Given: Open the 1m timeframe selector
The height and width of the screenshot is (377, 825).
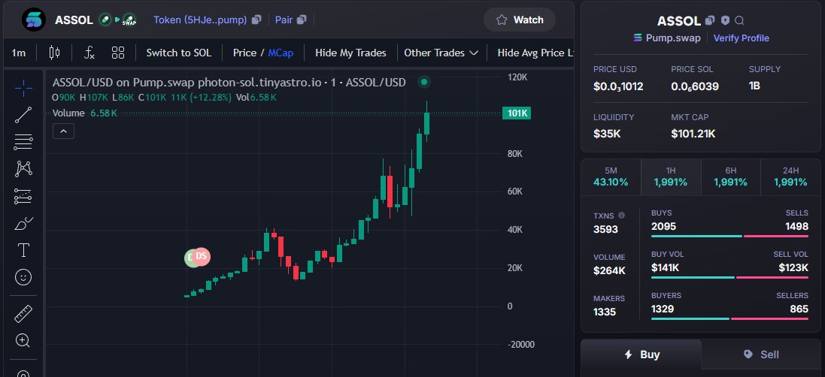Looking at the screenshot, I should (x=18, y=53).
